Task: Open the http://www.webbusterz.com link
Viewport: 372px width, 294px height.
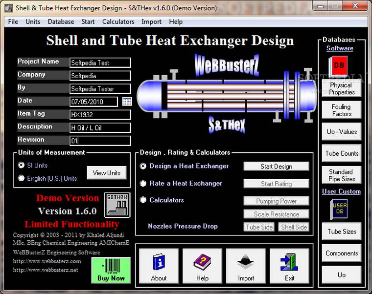Action: (47, 261)
